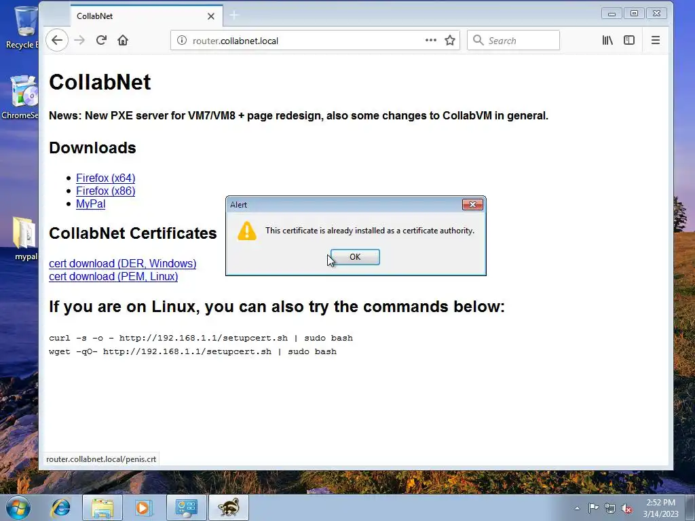Click cert download (DER, Windows) link

coord(122,264)
